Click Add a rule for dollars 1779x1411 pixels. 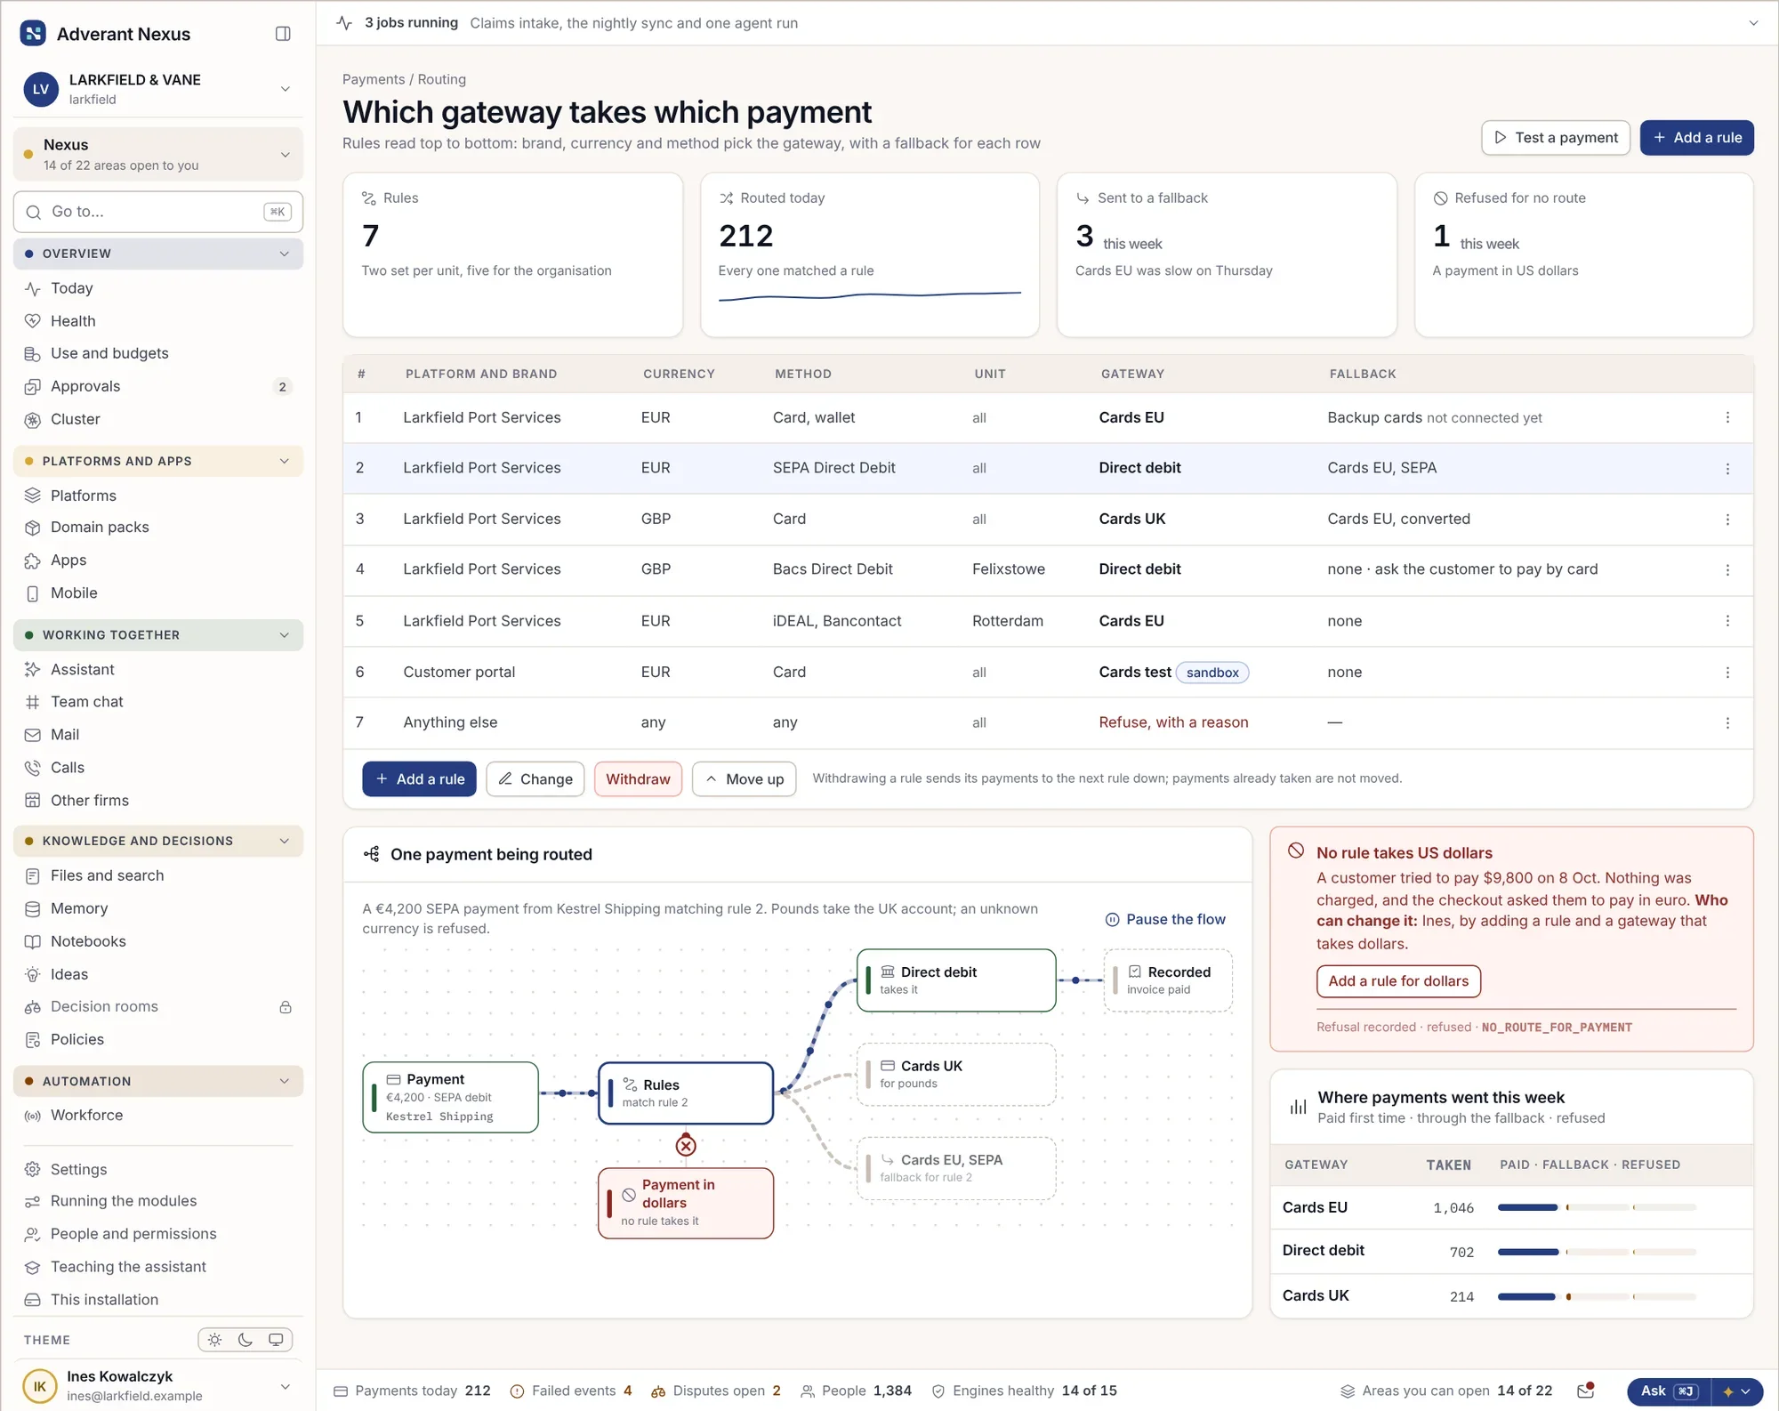click(x=1398, y=981)
